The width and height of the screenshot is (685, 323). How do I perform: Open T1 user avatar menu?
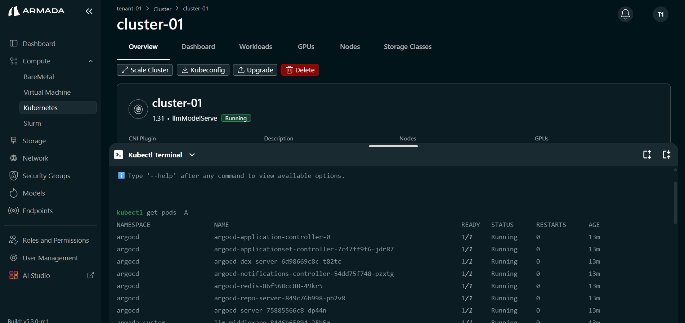(661, 14)
